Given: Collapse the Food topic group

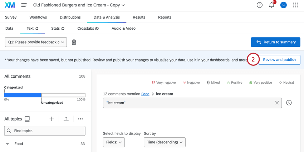Looking at the screenshot, I should pos(8,144).
